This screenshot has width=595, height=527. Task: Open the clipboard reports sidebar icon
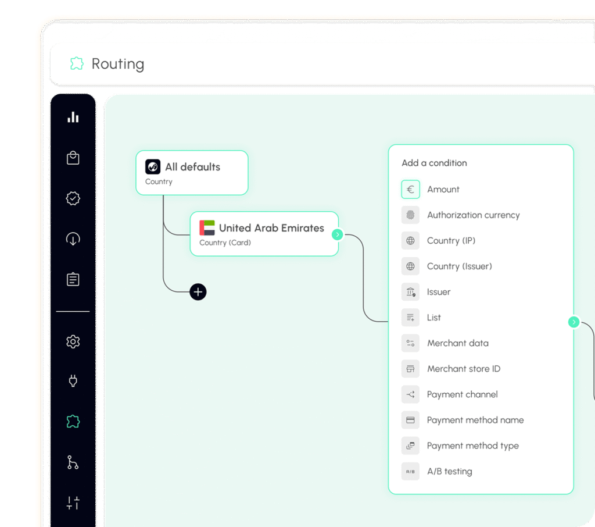coord(73,279)
